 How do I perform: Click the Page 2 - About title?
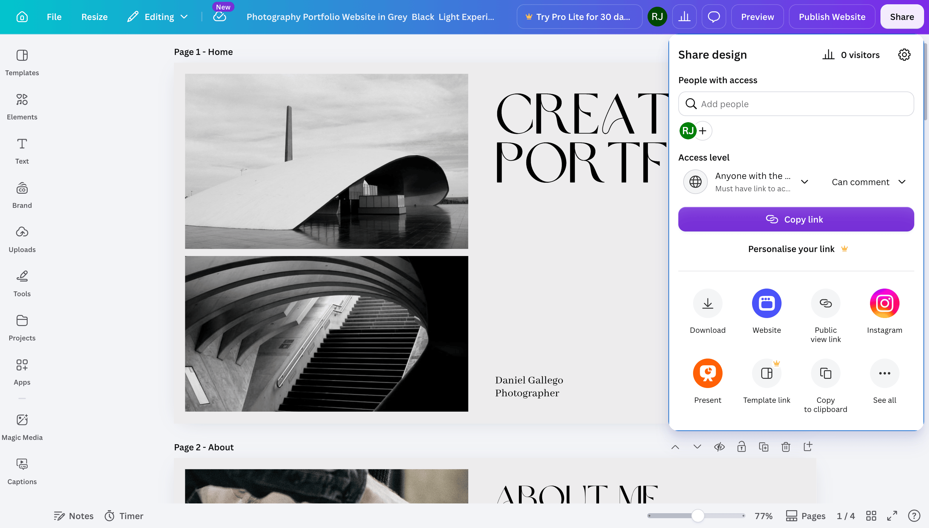coord(204,447)
